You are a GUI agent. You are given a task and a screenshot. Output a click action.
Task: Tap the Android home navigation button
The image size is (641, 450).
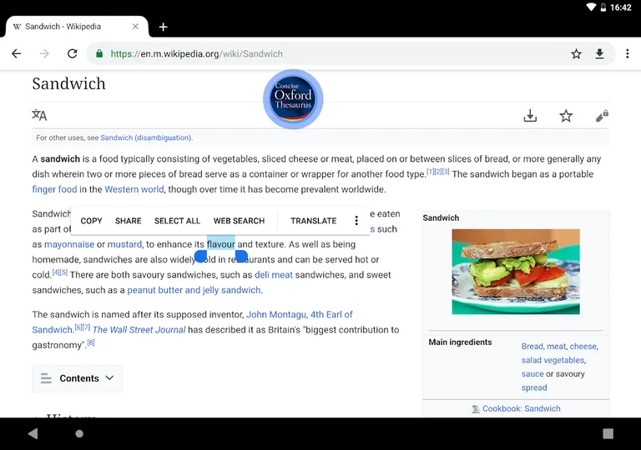[79, 433]
